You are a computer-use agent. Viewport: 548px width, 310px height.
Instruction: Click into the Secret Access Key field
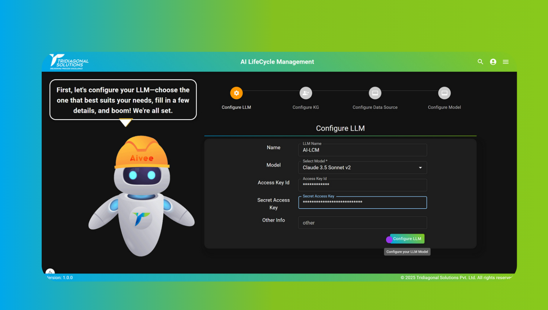(362, 202)
